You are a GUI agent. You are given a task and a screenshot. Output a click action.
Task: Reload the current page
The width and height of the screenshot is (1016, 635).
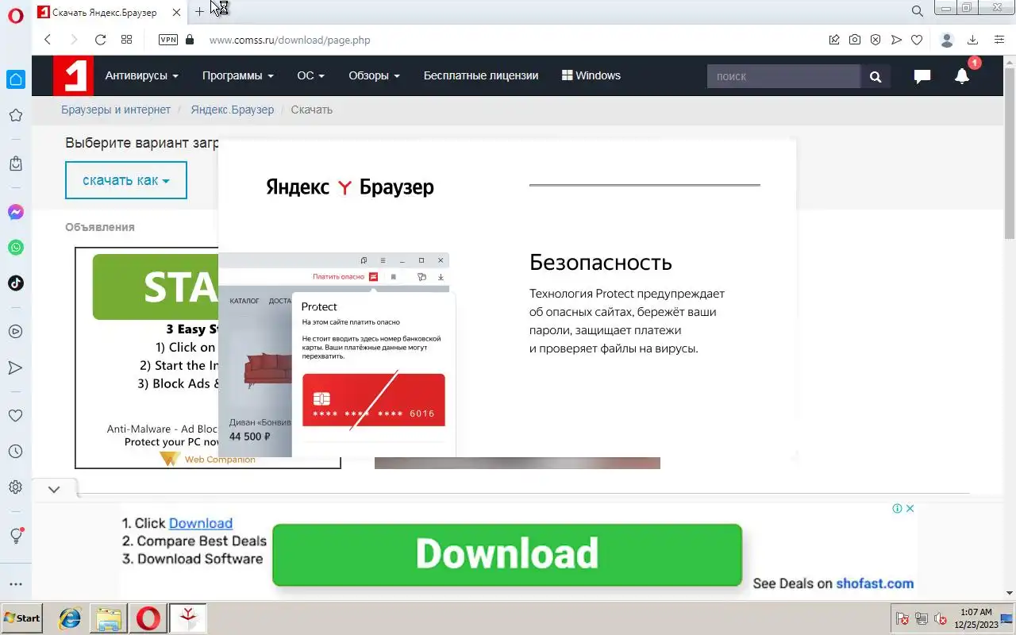tap(100, 40)
